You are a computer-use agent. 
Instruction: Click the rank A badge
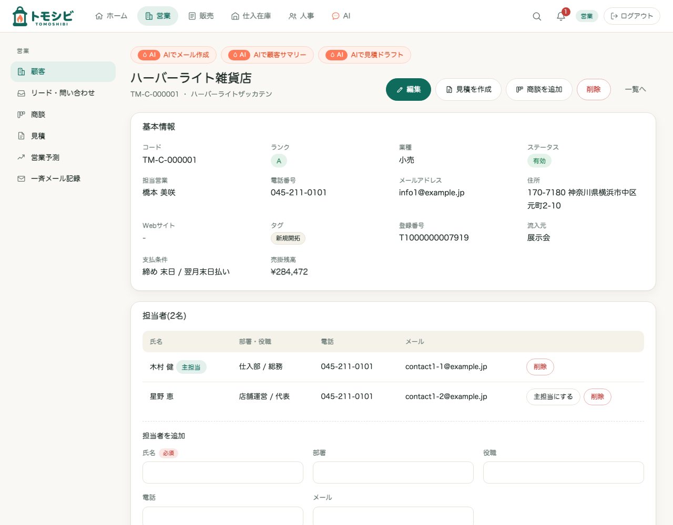(279, 161)
